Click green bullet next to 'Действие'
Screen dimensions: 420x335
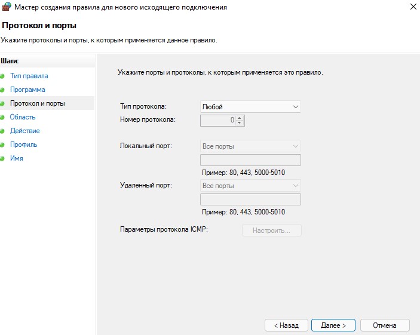[x=2, y=131]
